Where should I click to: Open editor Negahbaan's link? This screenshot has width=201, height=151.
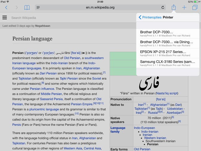[x=43, y=26]
